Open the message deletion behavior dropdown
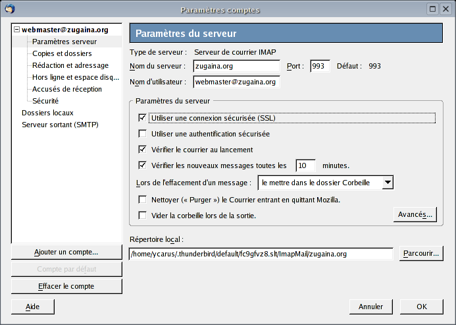Screen dimensions: 456x325 326,183
